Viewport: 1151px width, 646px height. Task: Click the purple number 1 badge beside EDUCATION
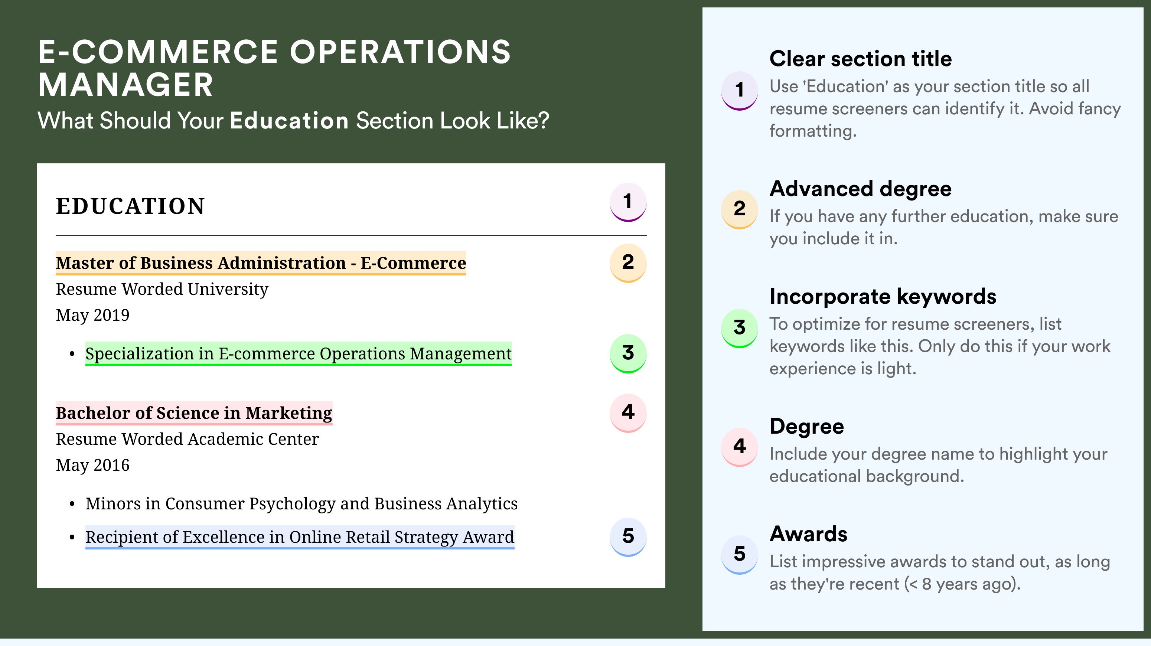coord(628,202)
